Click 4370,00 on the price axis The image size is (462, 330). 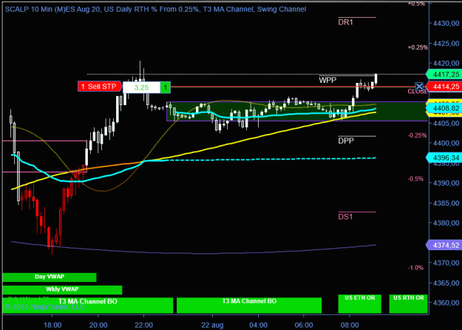[446, 263]
